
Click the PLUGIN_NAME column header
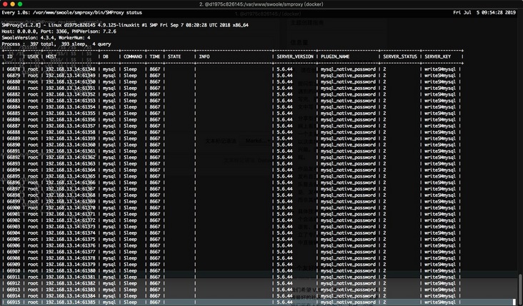[x=334, y=56]
